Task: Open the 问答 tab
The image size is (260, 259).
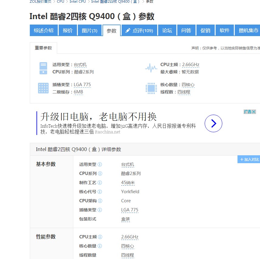Action: coord(186,30)
